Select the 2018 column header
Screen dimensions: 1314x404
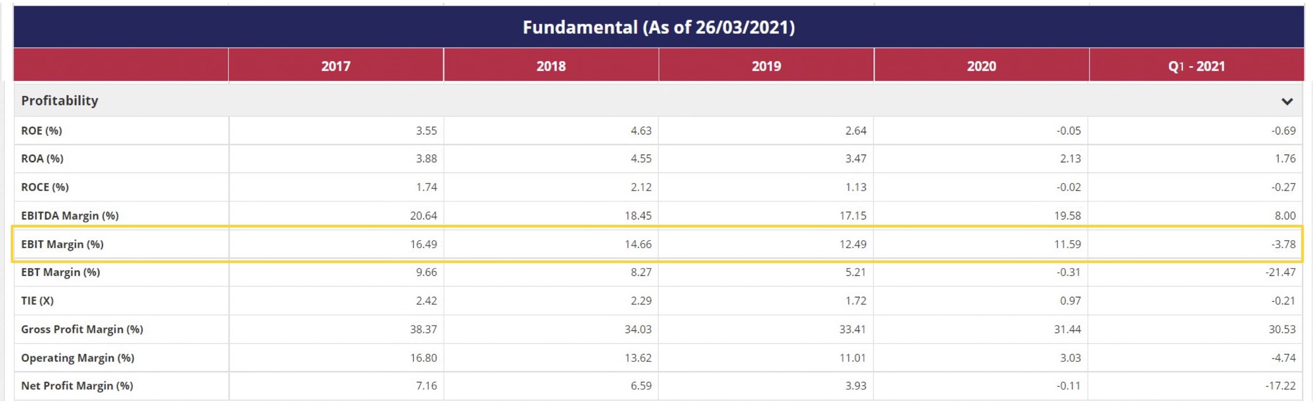click(x=551, y=66)
